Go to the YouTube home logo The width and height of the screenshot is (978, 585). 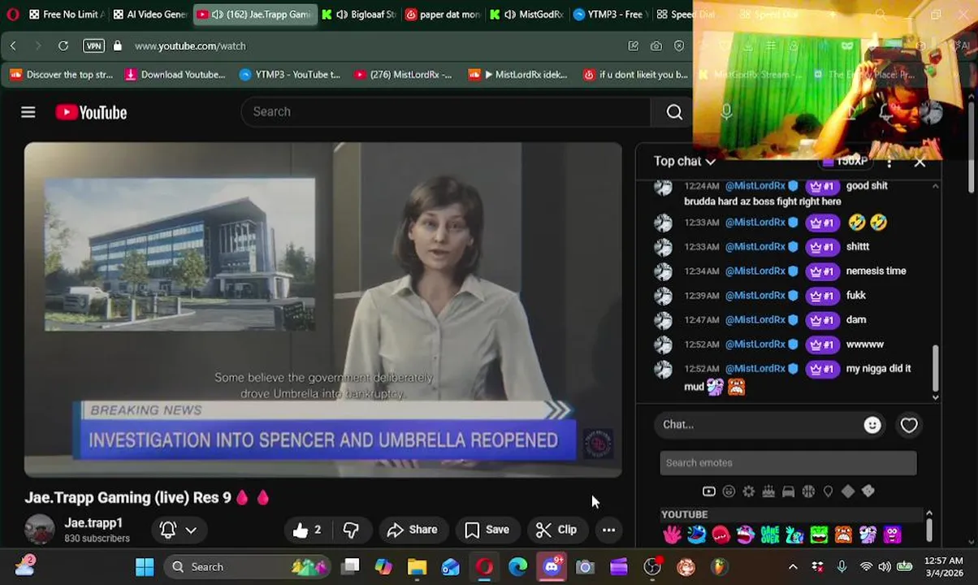coord(91,112)
